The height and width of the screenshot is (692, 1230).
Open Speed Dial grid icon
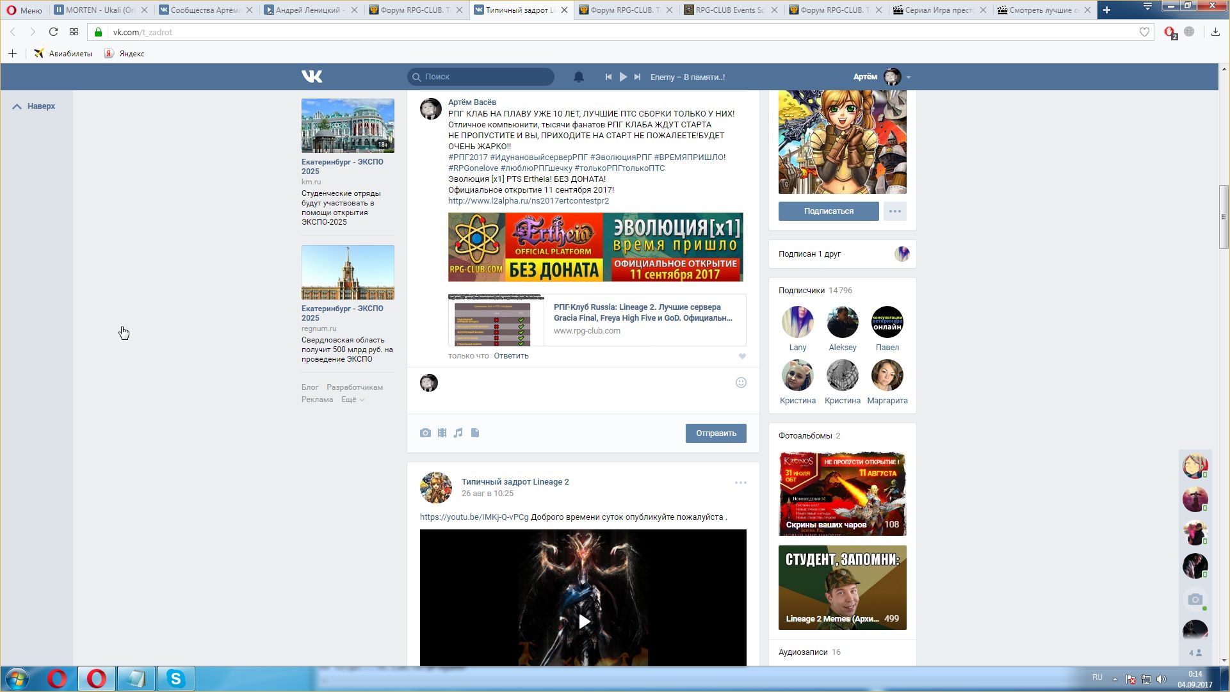(74, 32)
